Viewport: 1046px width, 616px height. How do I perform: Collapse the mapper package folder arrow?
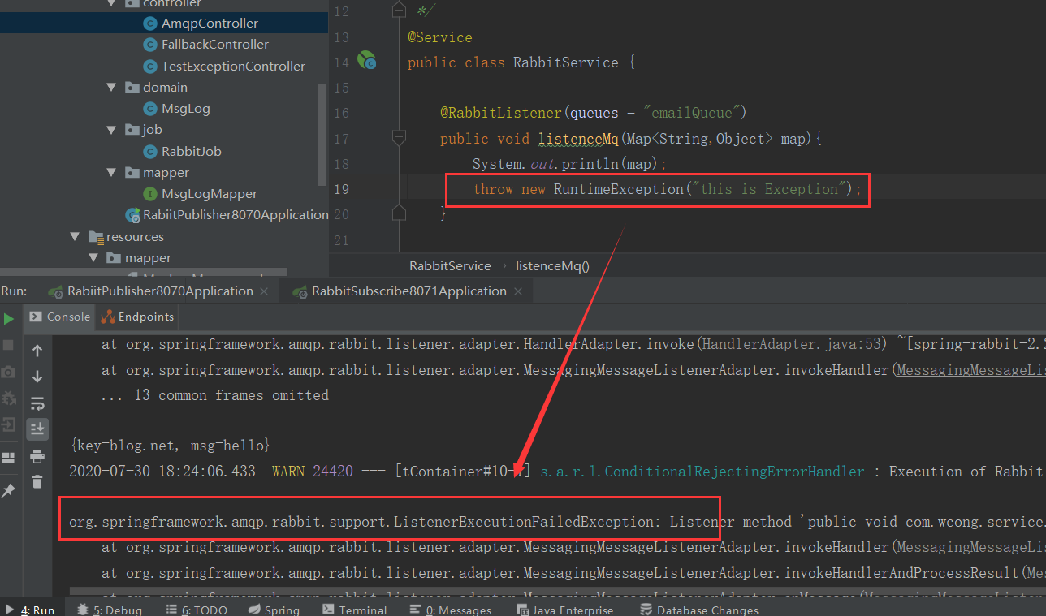112,173
